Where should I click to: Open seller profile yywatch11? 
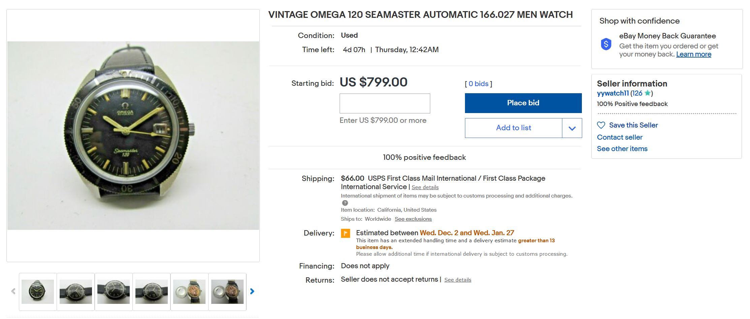coord(613,93)
